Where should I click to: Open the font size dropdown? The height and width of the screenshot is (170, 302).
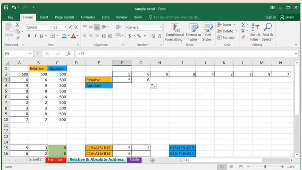pos(65,27)
